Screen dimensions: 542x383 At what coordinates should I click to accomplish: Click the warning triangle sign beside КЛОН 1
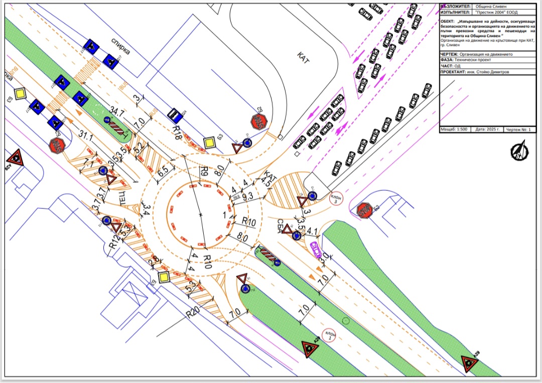(x=308, y=348)
